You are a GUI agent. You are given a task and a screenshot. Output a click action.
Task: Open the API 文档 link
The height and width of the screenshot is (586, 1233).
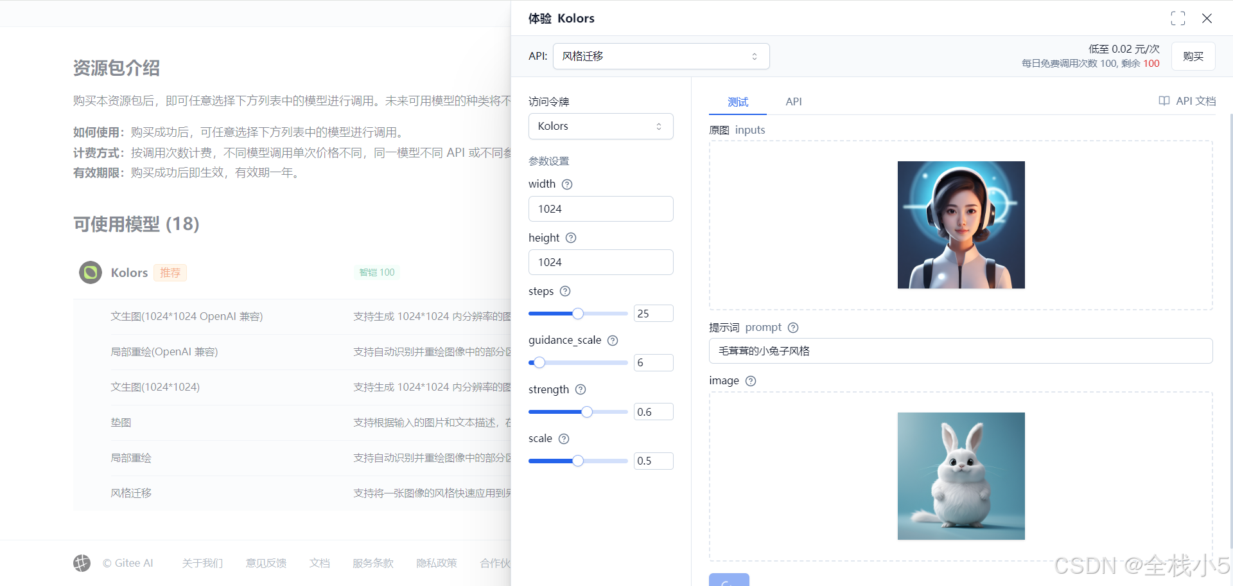pyautogui.click(x=1187, y=101)
